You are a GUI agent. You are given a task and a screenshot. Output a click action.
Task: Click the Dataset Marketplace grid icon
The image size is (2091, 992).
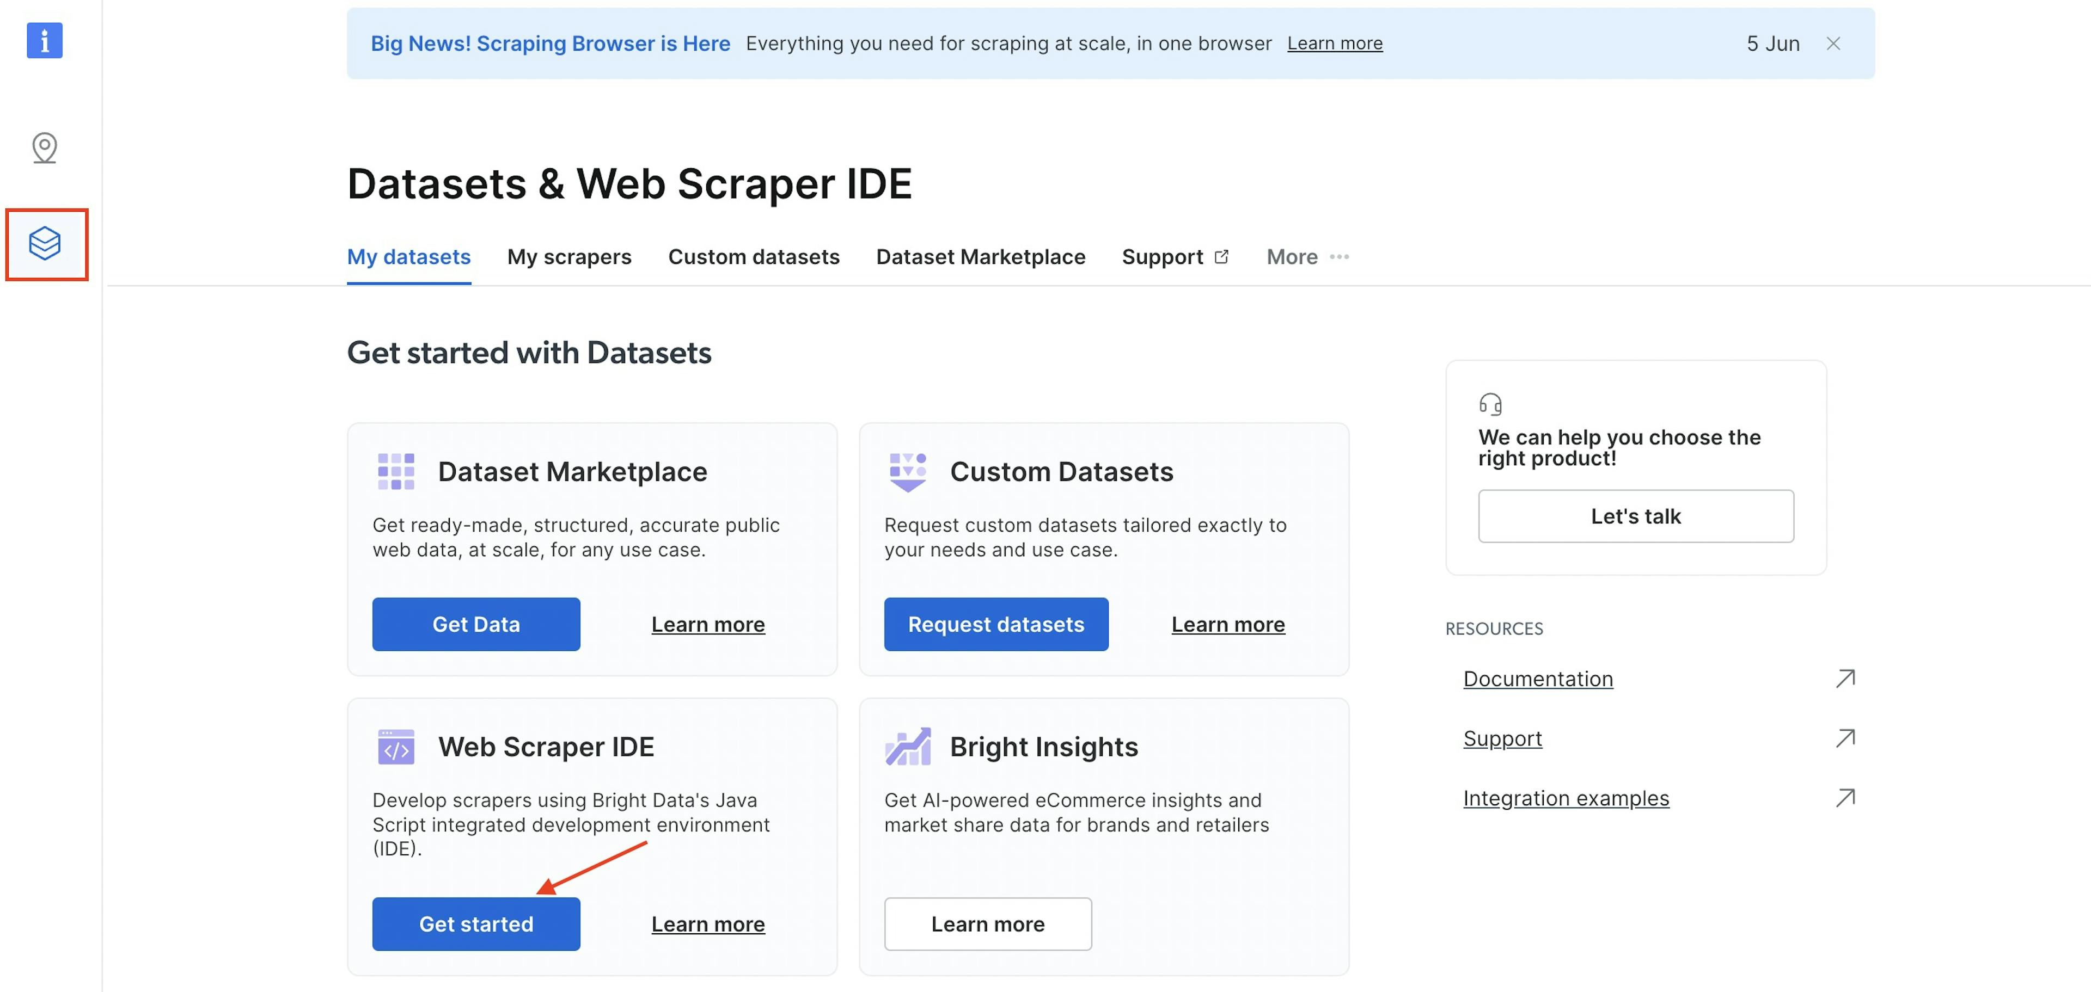tap(396, 472)
